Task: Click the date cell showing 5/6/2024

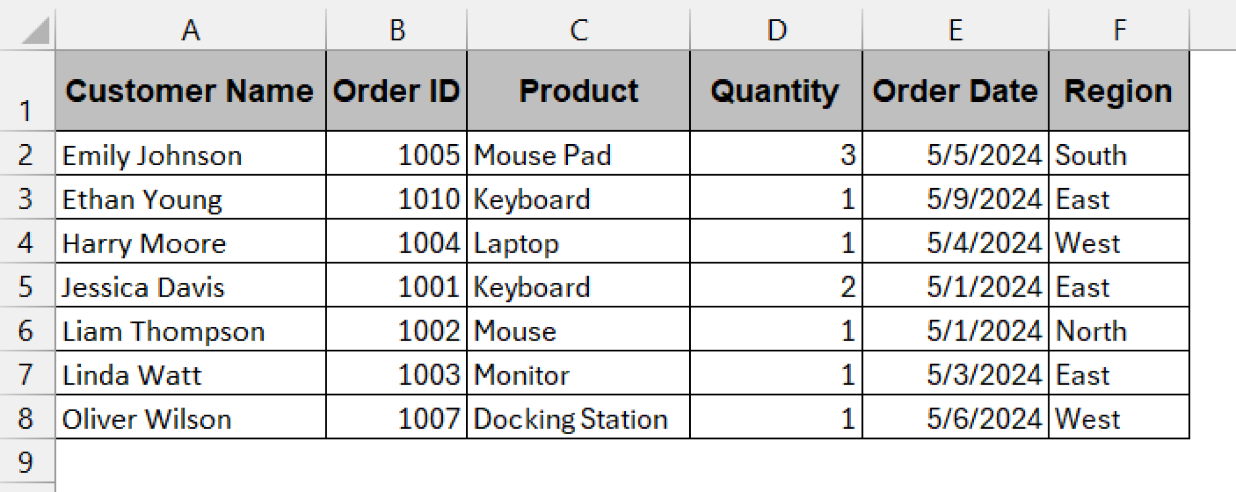Action: (x=956, y=417)
